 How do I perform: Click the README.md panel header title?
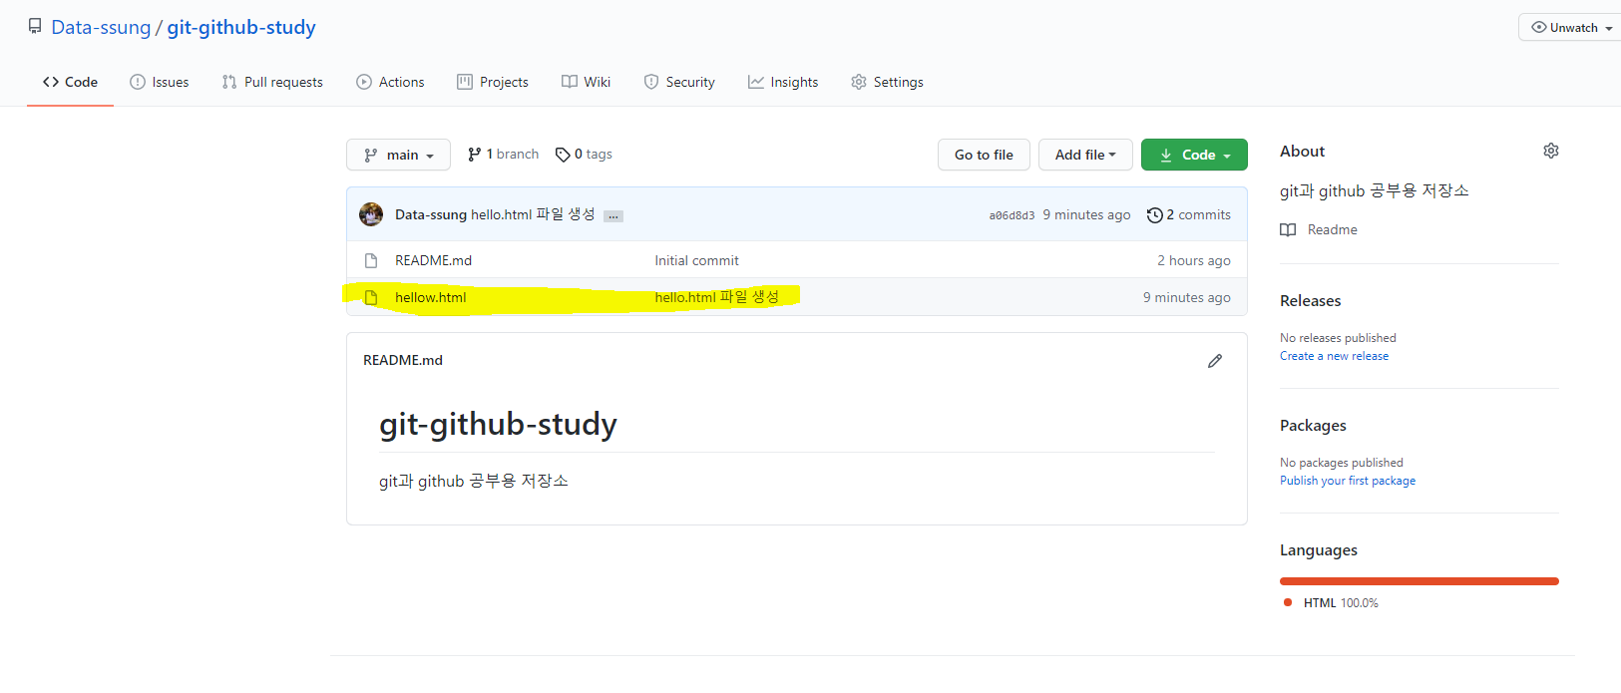click(403, 360)
